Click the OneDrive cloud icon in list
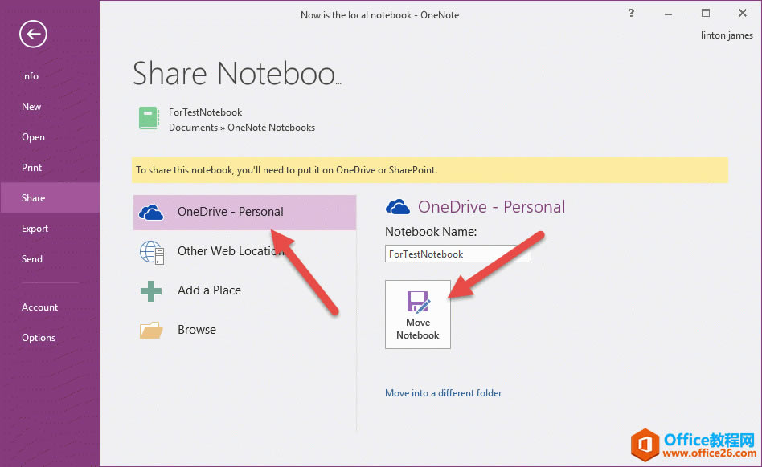The height and width of the screenshot is (467, 762). 151,212
